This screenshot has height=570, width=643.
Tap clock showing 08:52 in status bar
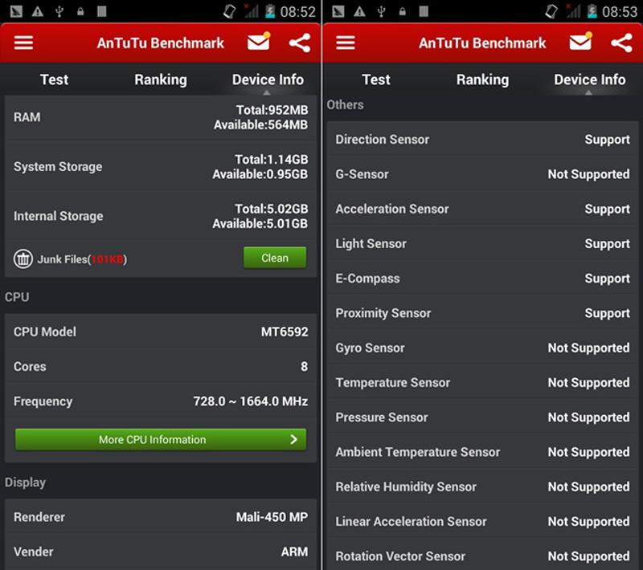[x=297, y=12]
